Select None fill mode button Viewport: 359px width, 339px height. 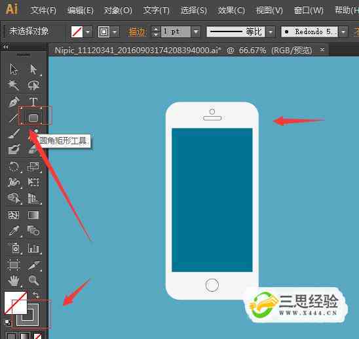point(37,336)
